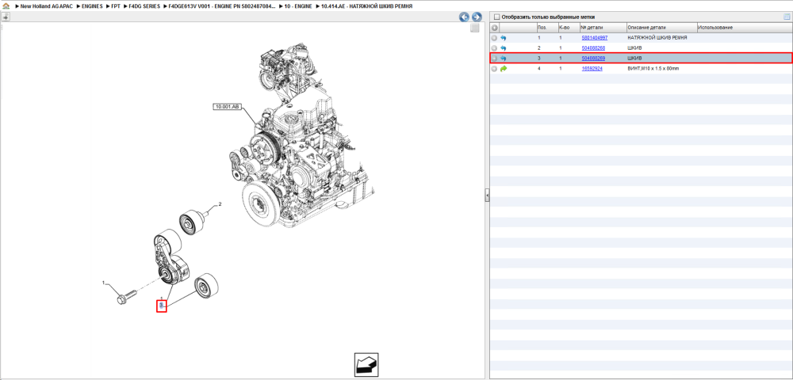793x380 pixels.
Task: Open part number link 16592924
Action: pos(592,68)
